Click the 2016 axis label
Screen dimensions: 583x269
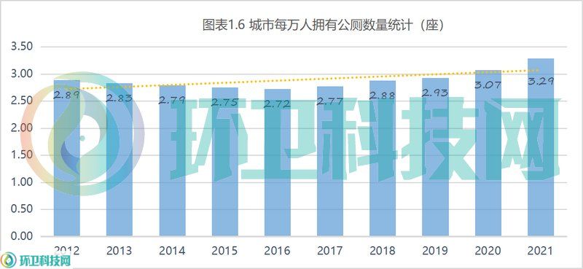[x=278, y=251]
